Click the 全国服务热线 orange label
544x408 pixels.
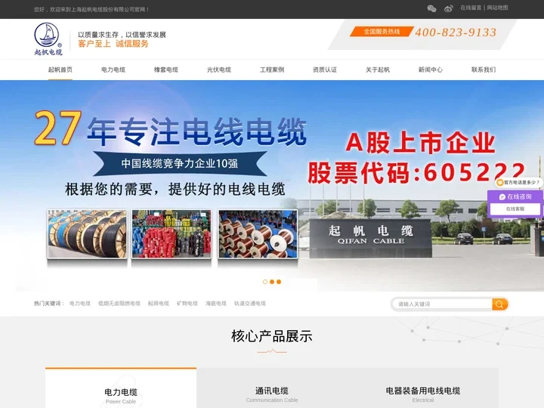[x=382, y=32]
